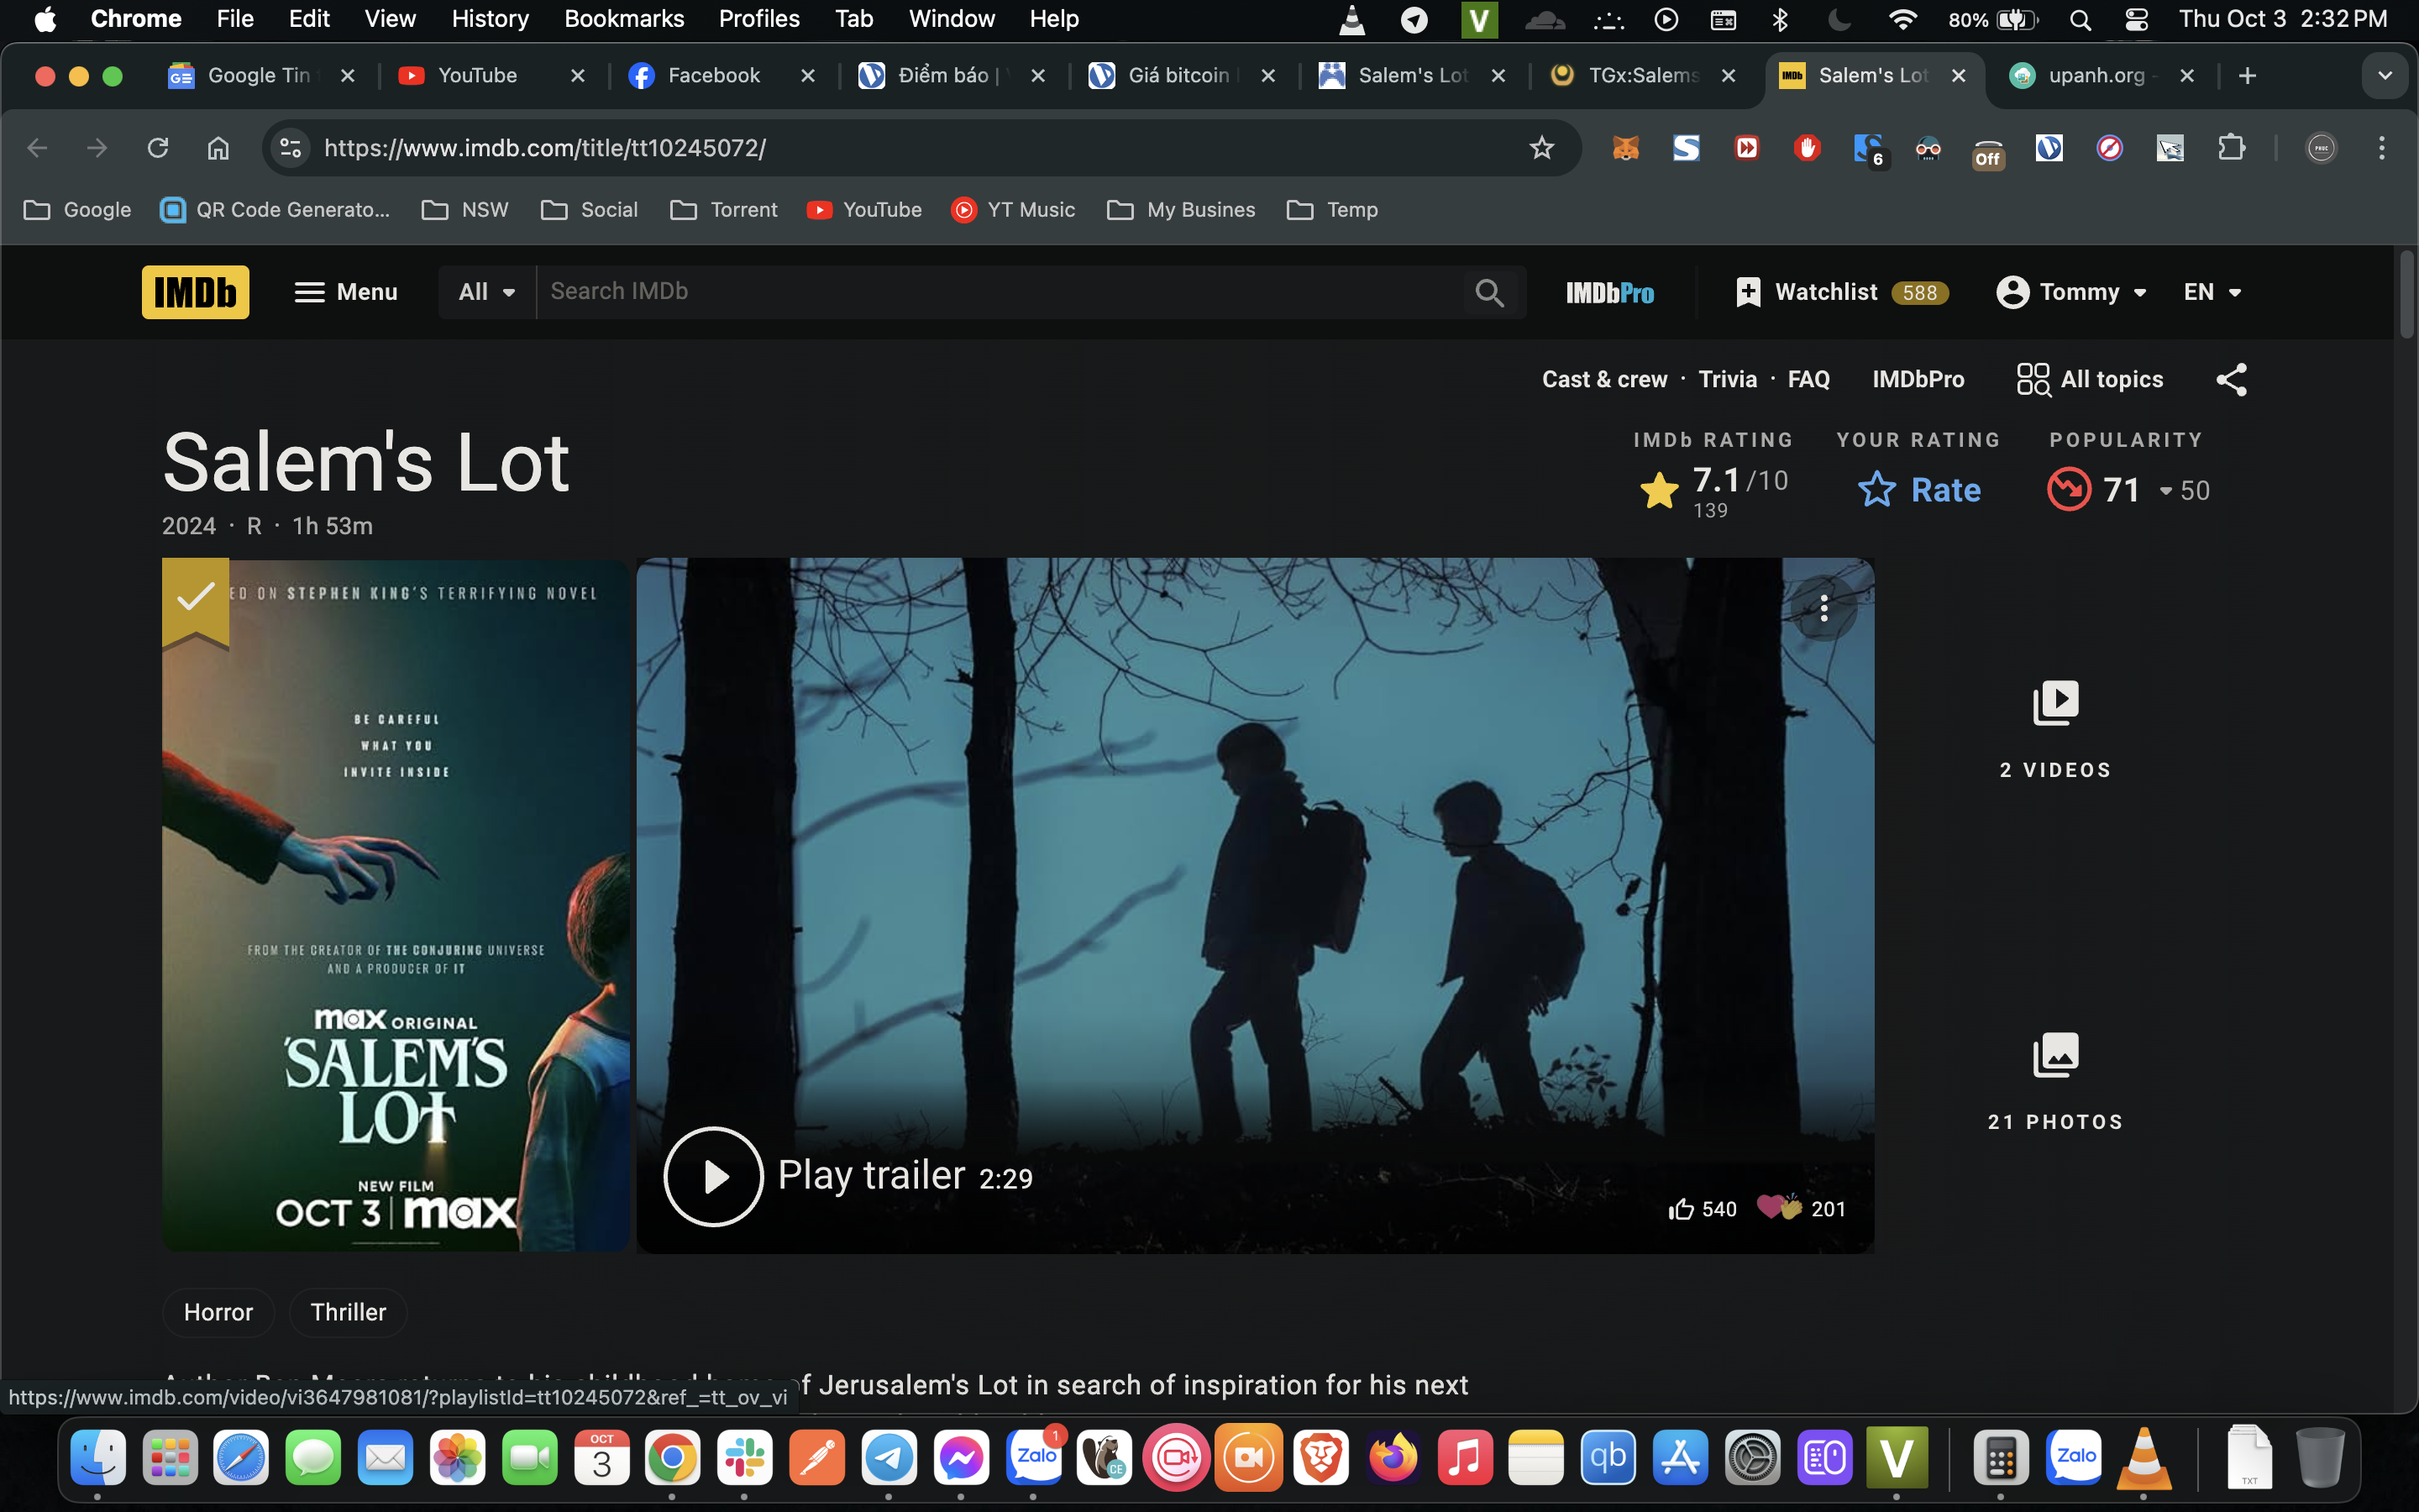Open the Chrome extensions puzzle icon
The height and width of the screenshot is (1512, 2419).
(2231, 148)
